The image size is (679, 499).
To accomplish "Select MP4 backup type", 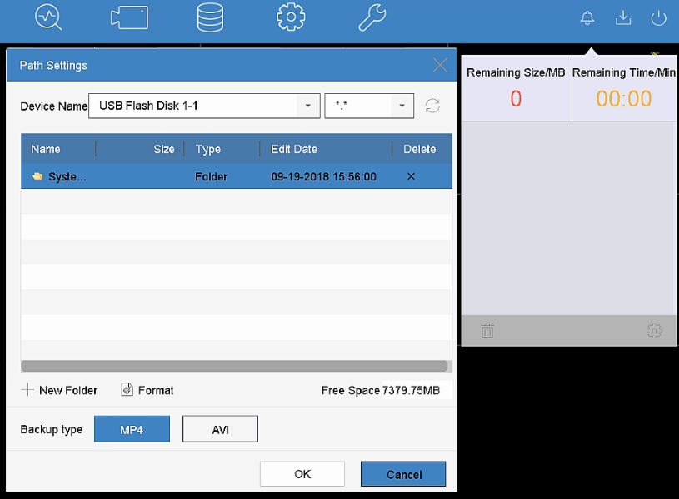I will 132,429.
